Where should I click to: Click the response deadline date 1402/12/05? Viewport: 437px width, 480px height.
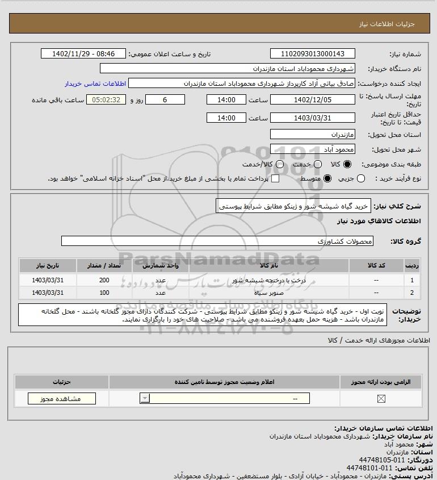tap(313, 100)
